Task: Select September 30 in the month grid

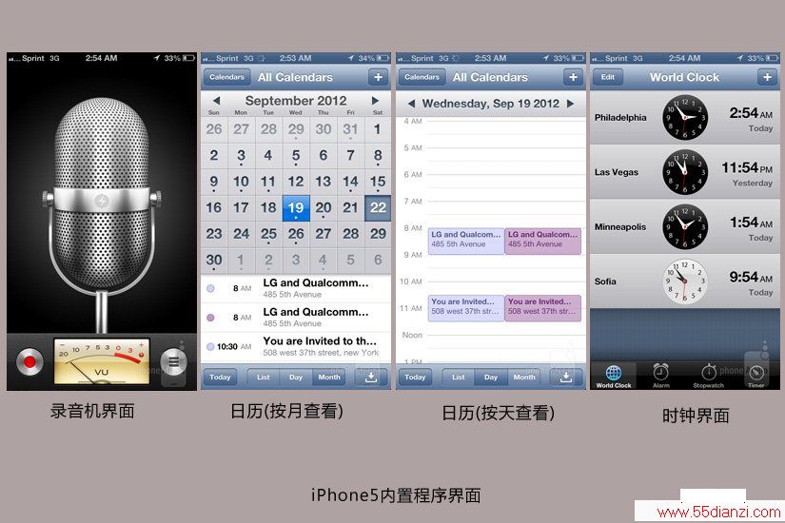Action: [214, 260]
